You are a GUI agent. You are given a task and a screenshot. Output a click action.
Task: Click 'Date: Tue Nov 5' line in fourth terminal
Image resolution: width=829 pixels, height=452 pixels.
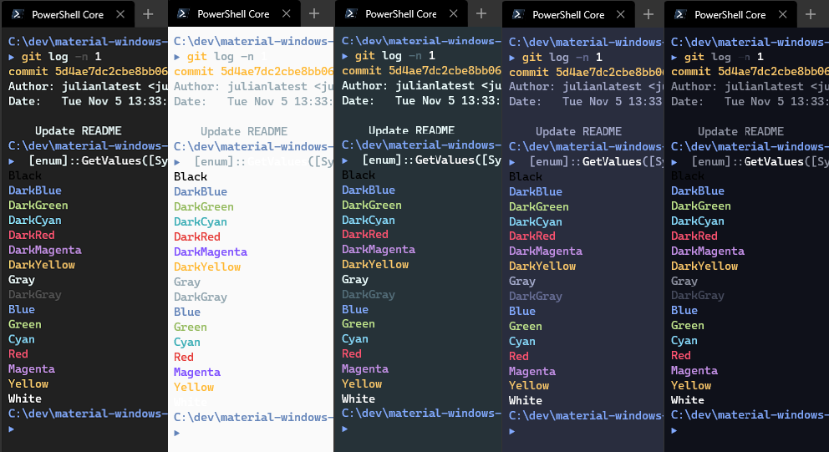tap(585, 101)
